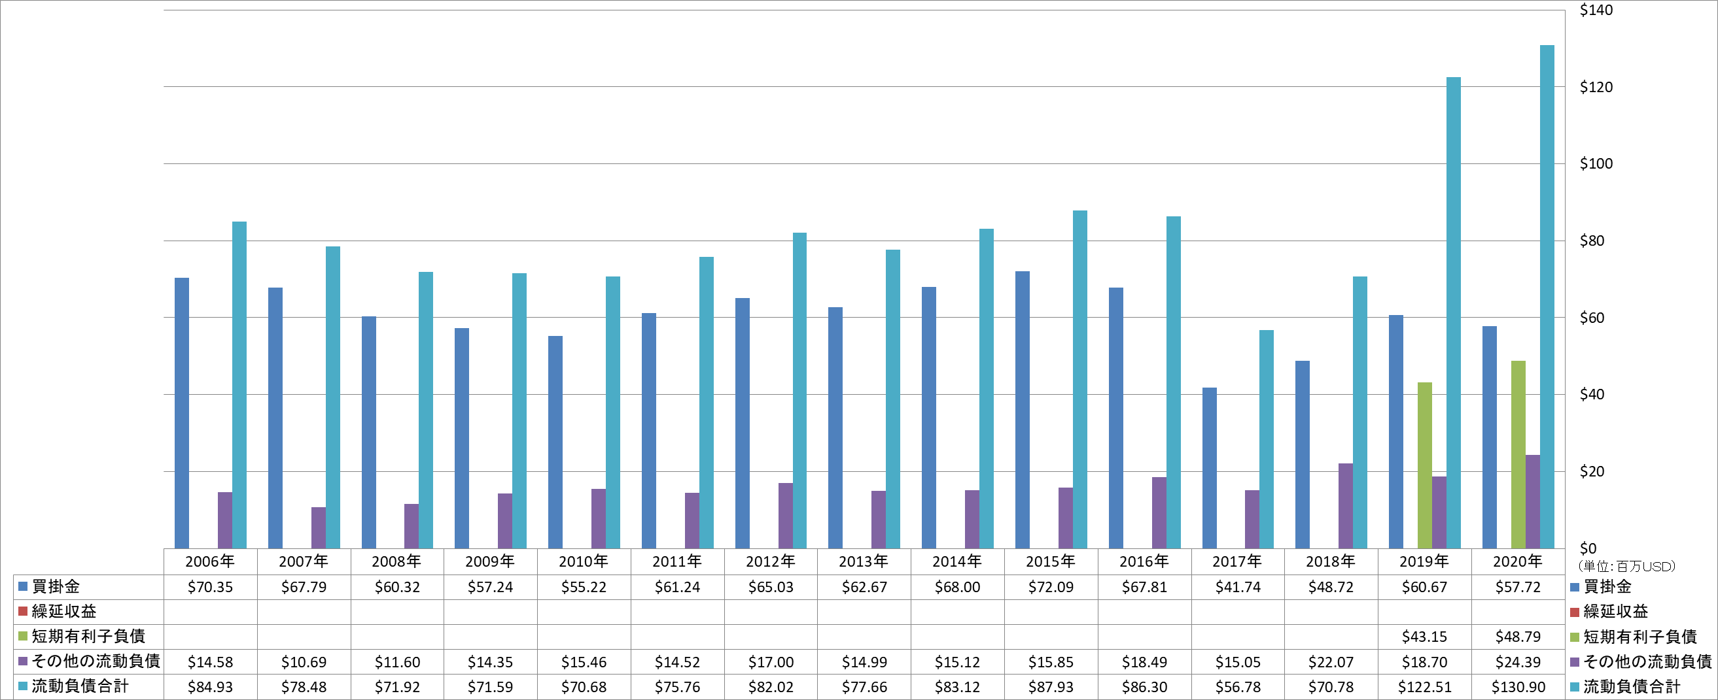Click the $122.51 total liabilities cell
The height and width of the screenshot is (700, 1718).
1424,687
